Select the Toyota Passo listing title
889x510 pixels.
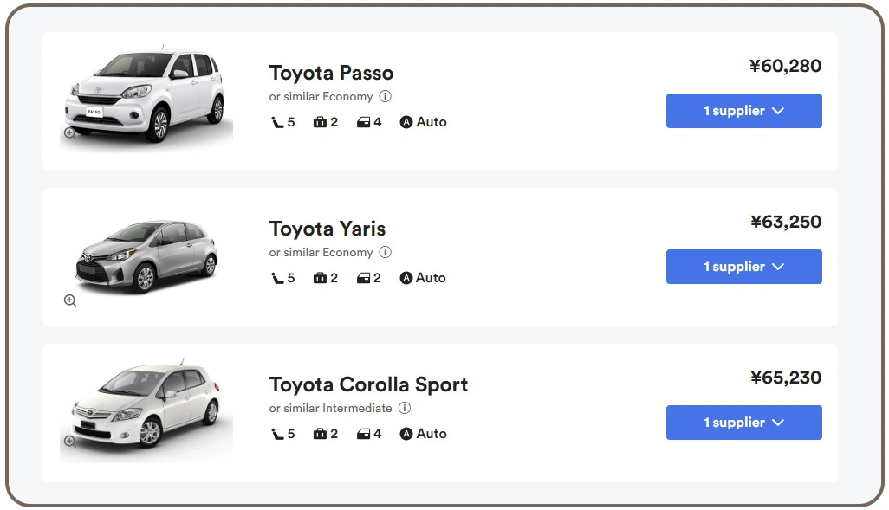click(331, 73)
